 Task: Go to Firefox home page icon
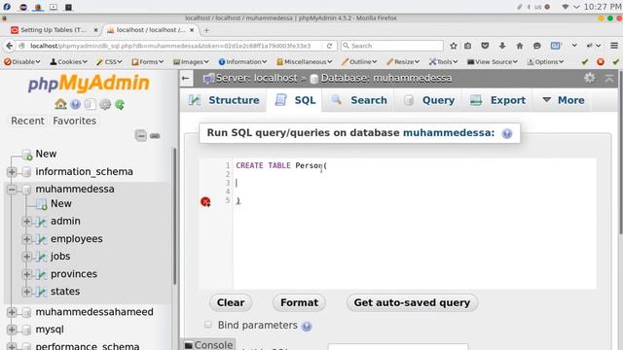pyautogui.click(x=519, y=46)
